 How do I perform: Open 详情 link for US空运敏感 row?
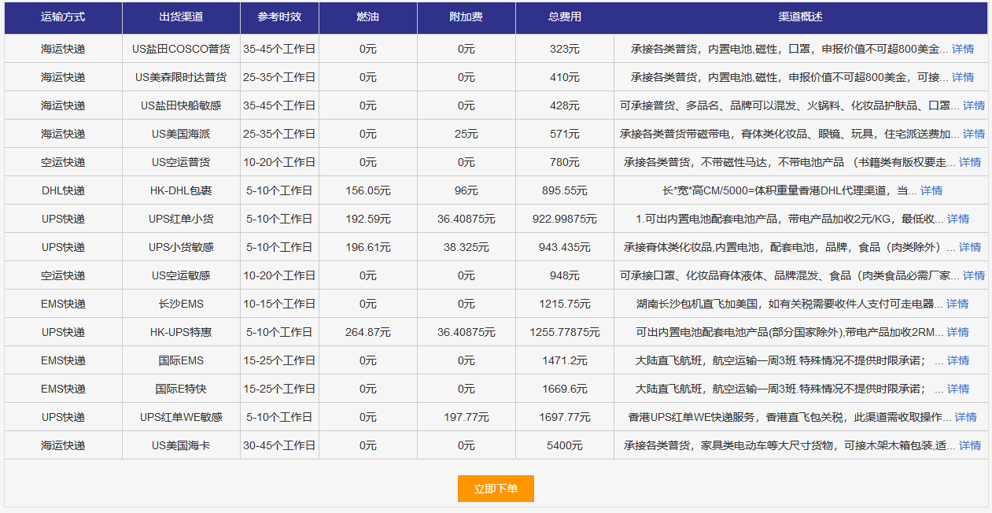pyautogui.click(x=974, y=275)
